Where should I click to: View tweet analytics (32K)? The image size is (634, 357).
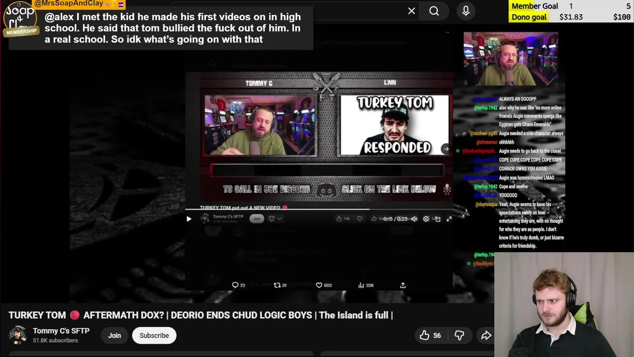366,285
